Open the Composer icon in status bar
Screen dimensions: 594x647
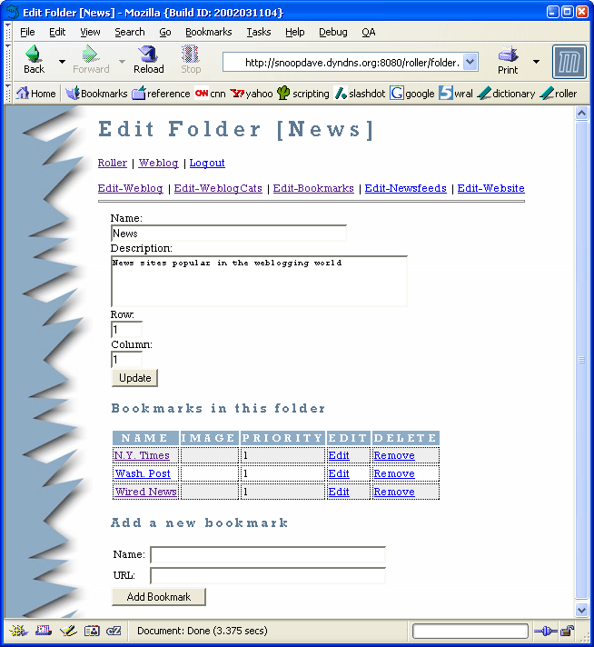(67, 631)
